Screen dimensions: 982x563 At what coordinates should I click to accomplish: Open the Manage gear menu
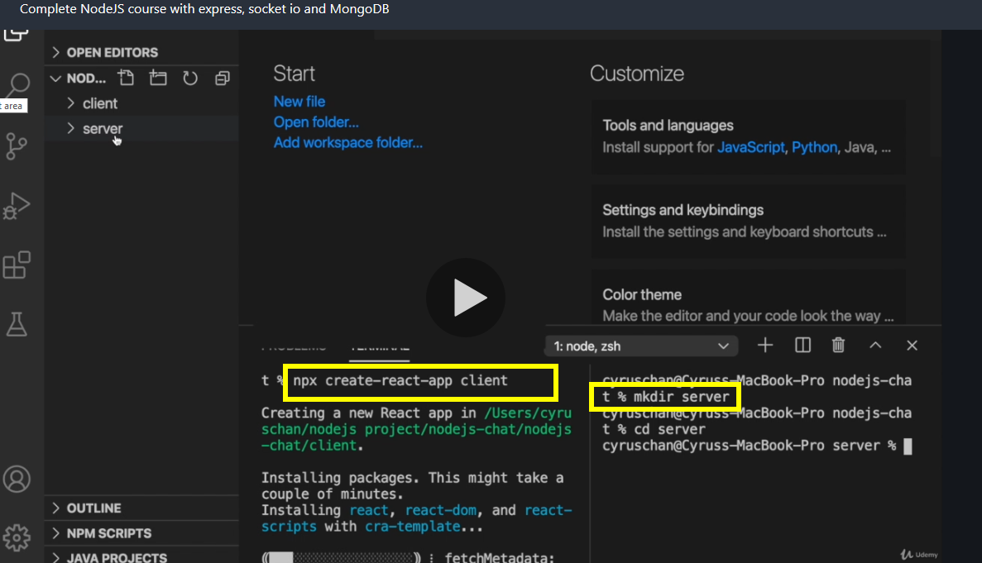17,538
